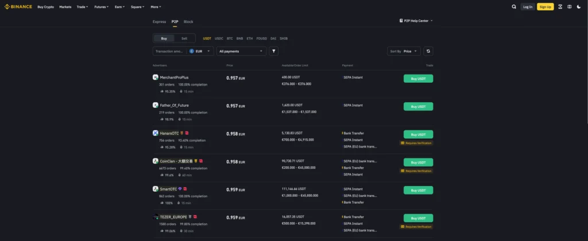Open TEZER_EUROPE advertiser name
This screenshot has width=588, height=241.
[173, 217]
